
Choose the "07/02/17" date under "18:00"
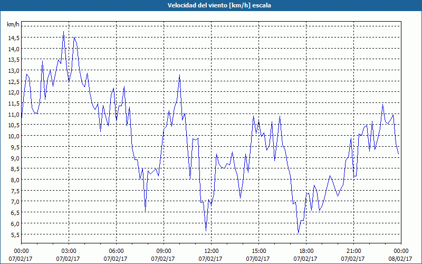[x=305, y=259]
